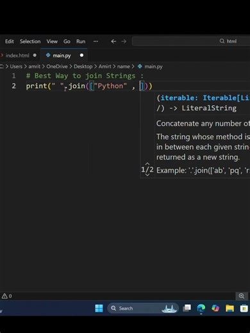Click line number 1 in the gutter
250x333 pixels.
click(13, 76)
